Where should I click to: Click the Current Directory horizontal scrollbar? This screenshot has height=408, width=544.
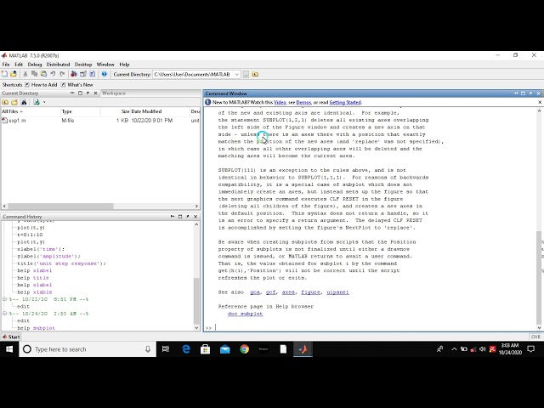pos(60,206)
